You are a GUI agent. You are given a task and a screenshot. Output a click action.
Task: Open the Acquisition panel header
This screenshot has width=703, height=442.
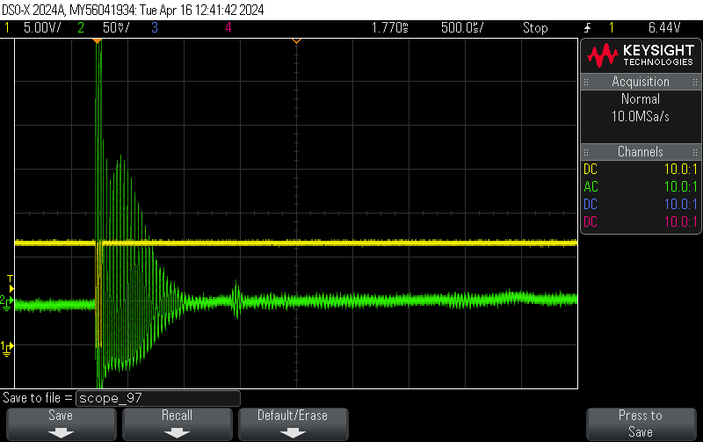click(640, 82)
